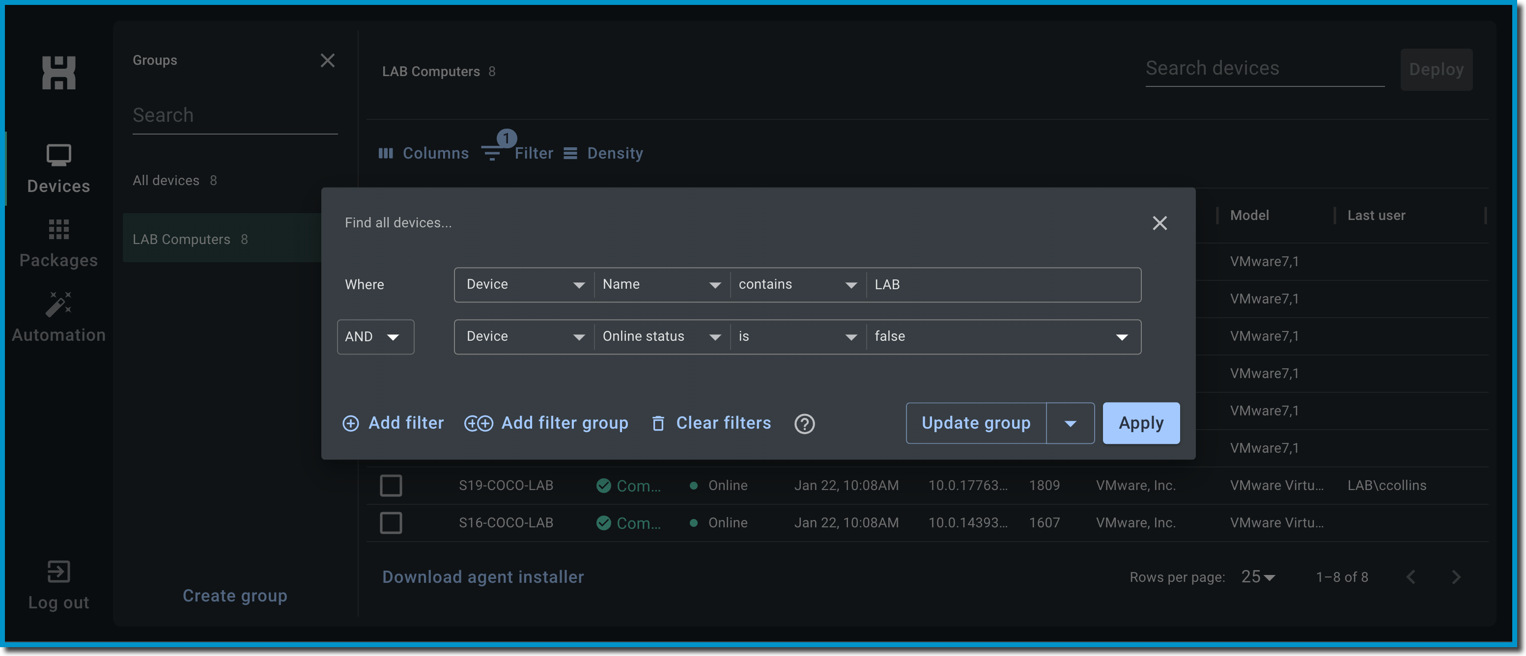Click the green status icon for S19-COCO-LAB

(x=604, y=486)
